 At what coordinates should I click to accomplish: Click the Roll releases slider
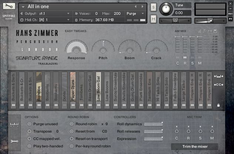pos(153,131)
